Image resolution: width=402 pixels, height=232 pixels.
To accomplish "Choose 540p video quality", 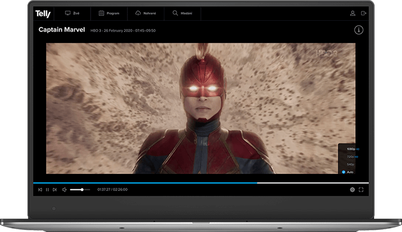I will 351,164.
